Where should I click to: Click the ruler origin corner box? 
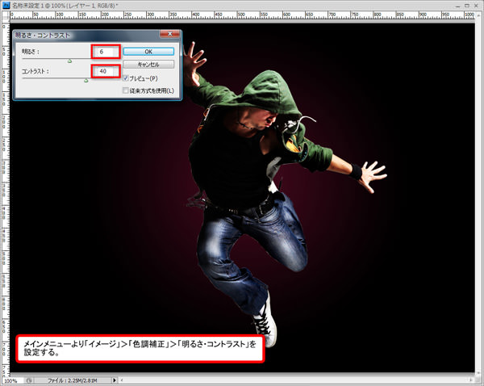(x=4, y=16)
